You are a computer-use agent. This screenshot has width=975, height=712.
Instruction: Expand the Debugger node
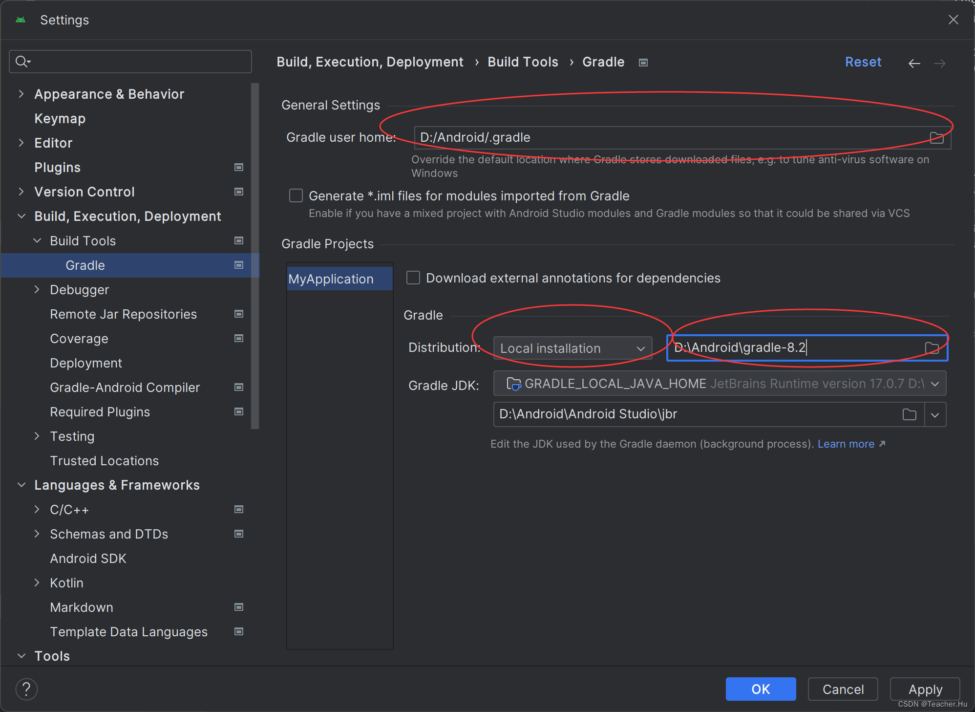tap(37, 289)
